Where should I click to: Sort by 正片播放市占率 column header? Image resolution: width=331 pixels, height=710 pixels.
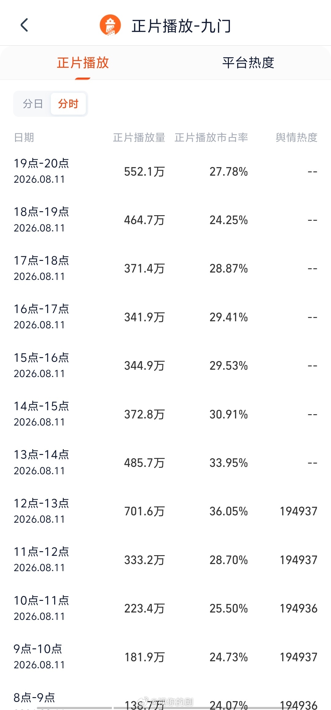[211, 137]
